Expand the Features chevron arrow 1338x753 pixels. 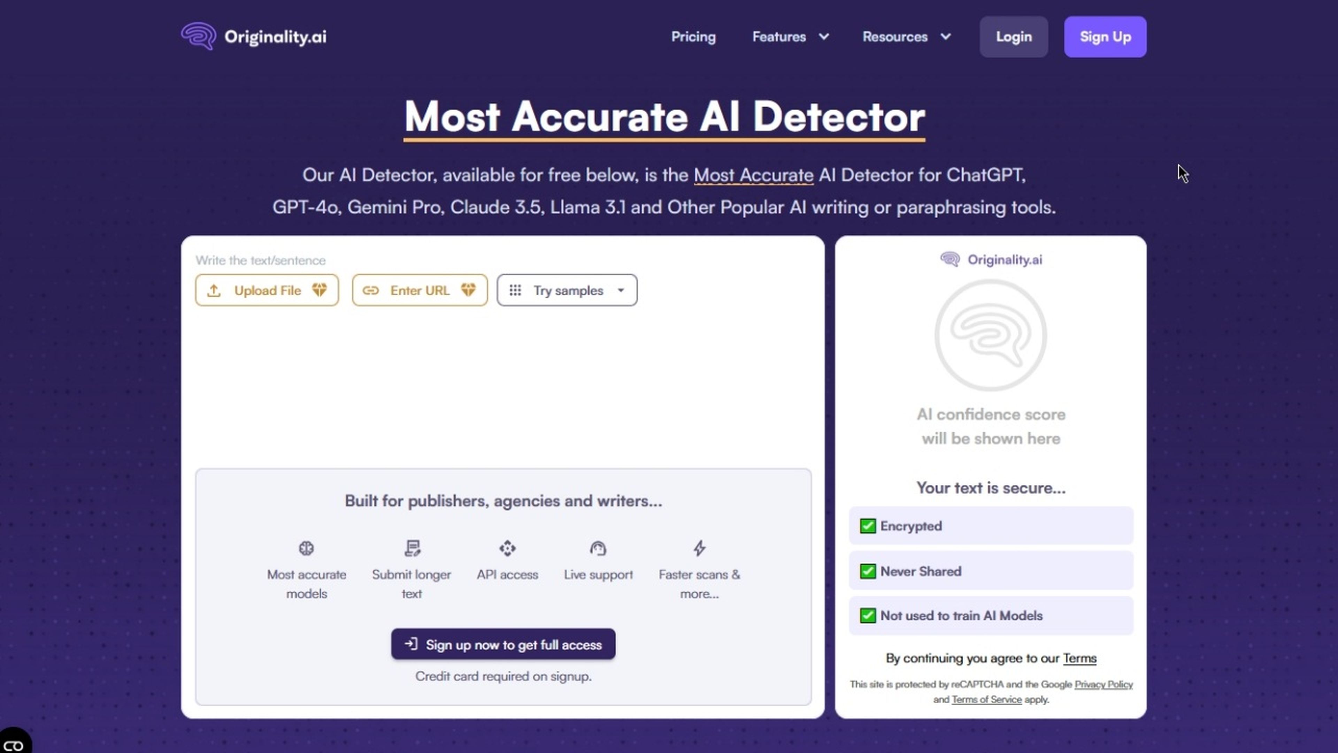[824, 37]
